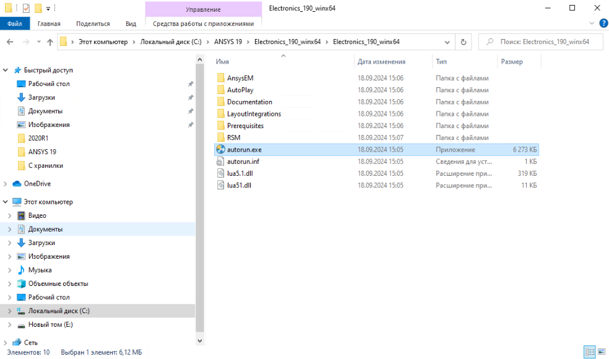
Task: Select Музыка in navigation tree
Action: (x=40, y=270)
